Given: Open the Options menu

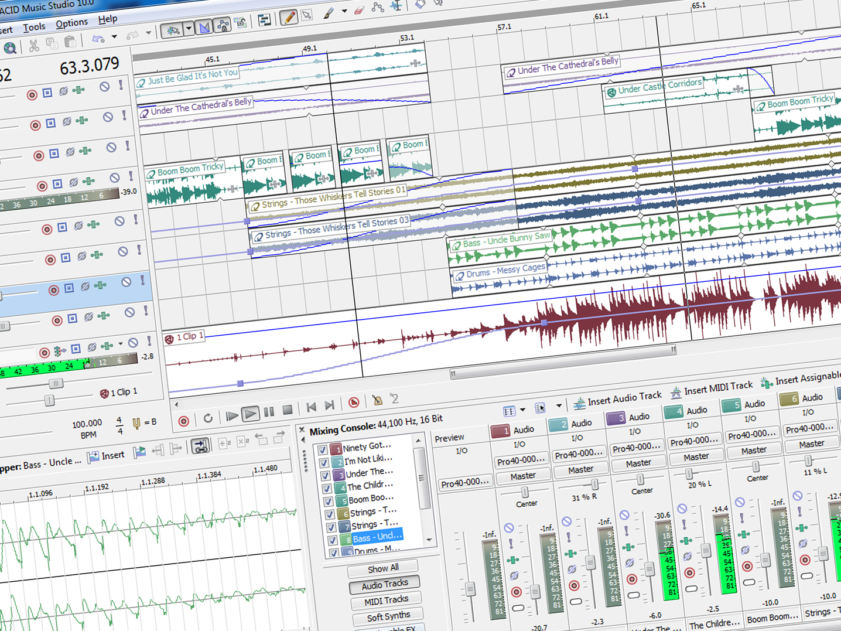Looking at the screenshot, I should pos(71,23).
